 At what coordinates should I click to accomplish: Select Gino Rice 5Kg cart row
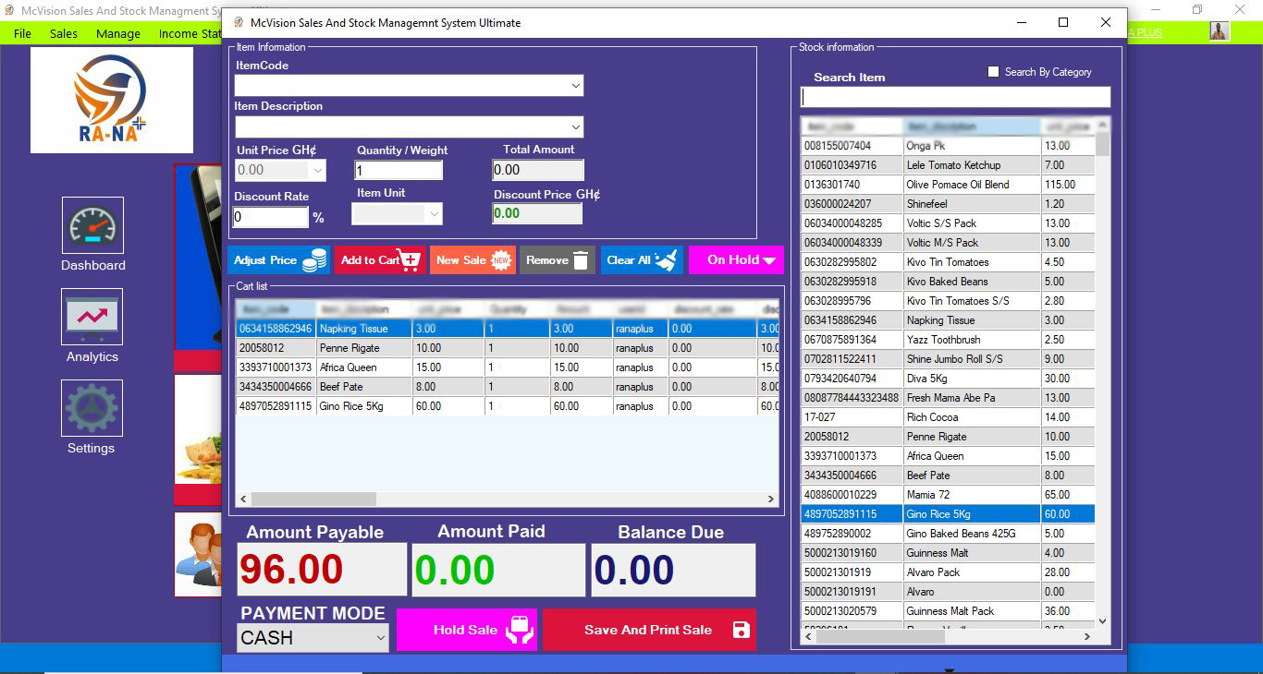(x=507, y=406)
